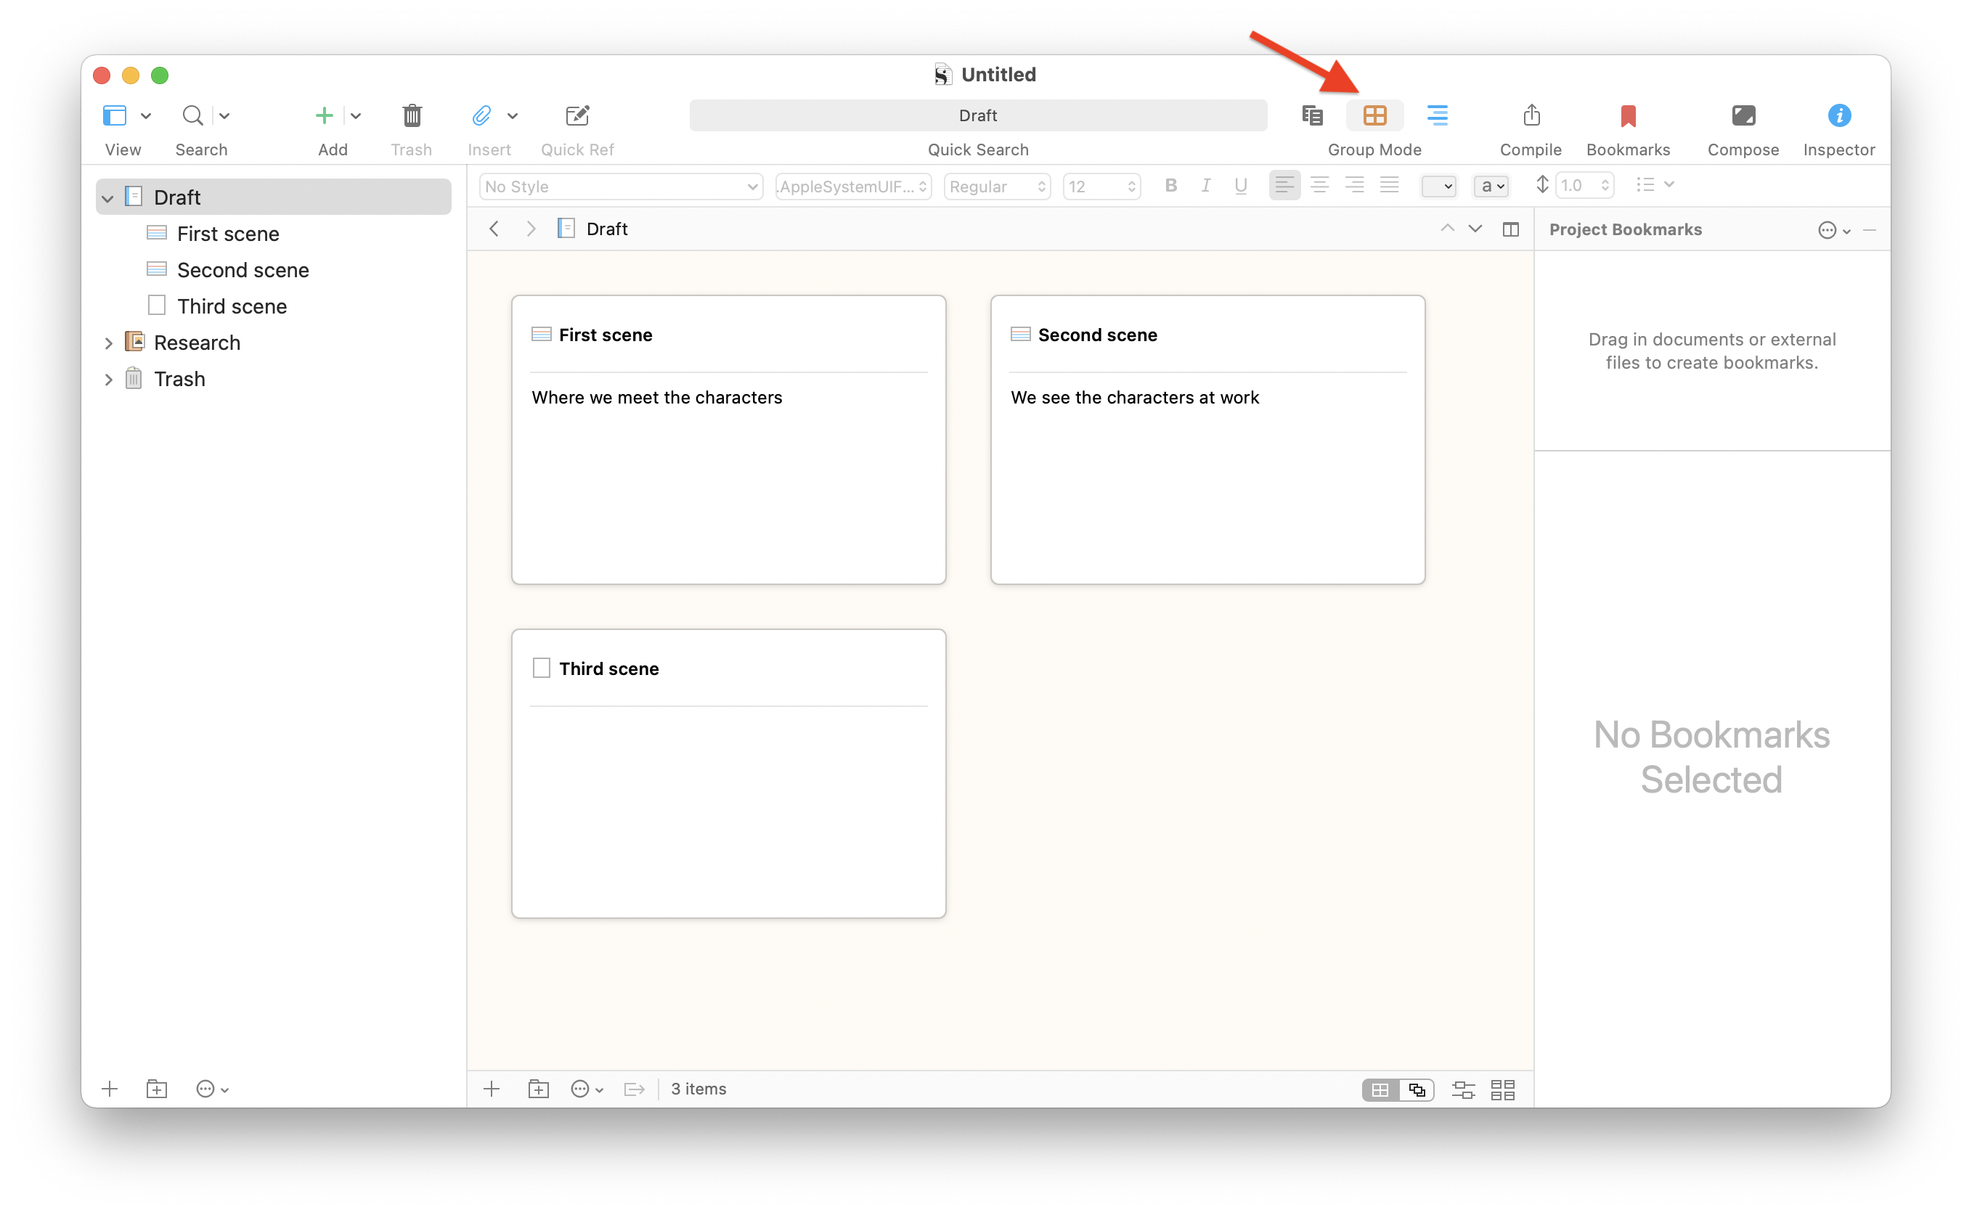The image size is (1972, 1215).
Task: Switch to Outliner group mode icon
Action: coord(1437,115)
